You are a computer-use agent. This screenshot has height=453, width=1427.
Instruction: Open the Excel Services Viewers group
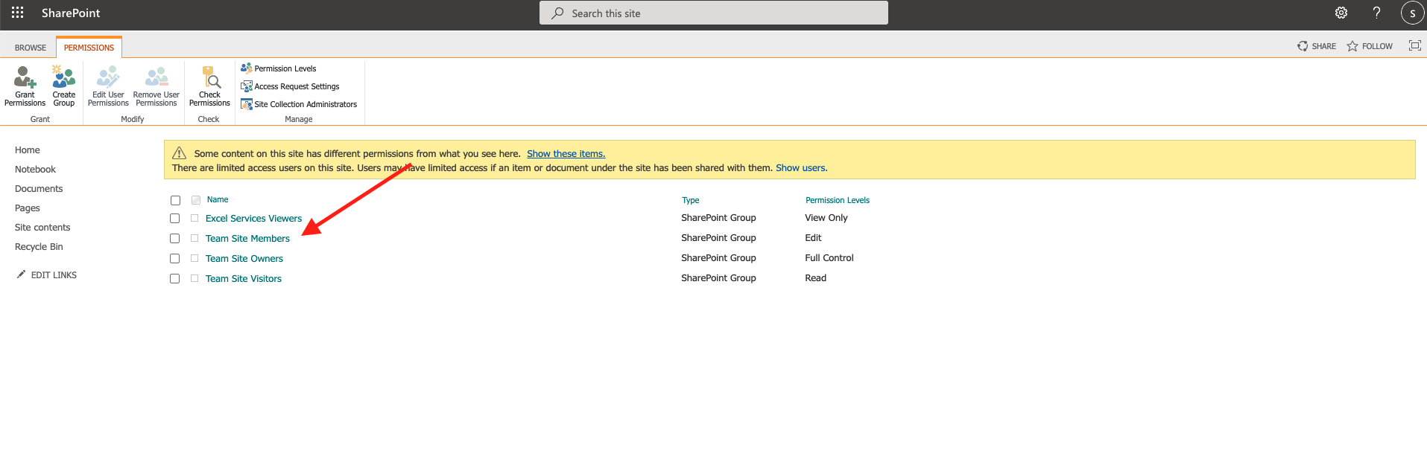coord(253,219)
